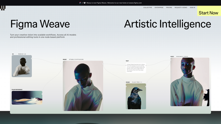This screenshot has width=221, height=124.
Task: Click the 'MINIMAX VIDEO' node label
Action: pos(182,56)
